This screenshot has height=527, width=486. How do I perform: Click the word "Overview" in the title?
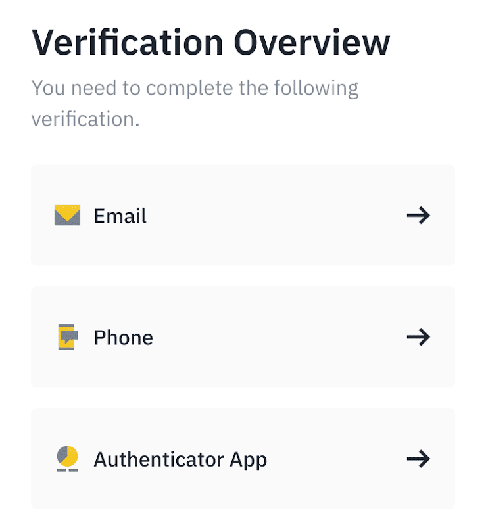tap(312, 42)
